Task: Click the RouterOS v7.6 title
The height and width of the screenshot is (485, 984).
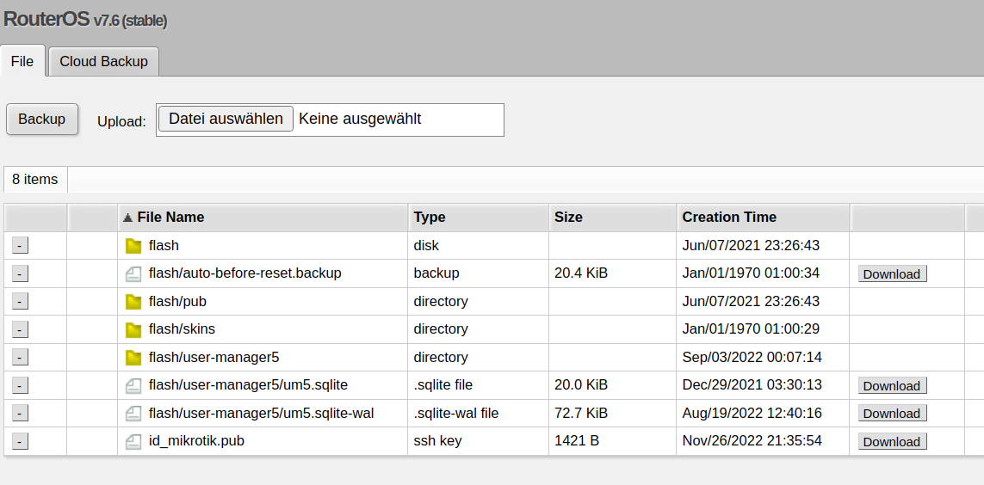Action: coord(85,20)
